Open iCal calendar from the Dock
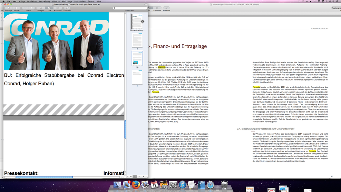Image resolution: width=341 pixels, height=192 pixels. point(154,185)
